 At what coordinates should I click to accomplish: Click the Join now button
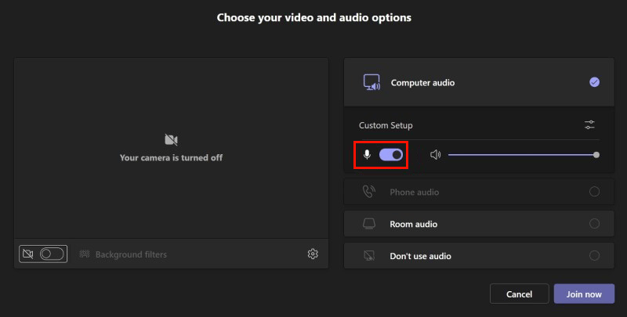coord(584,294)
